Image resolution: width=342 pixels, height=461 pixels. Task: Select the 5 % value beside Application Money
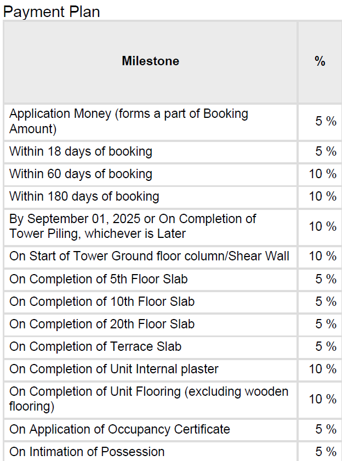[326, 121]
